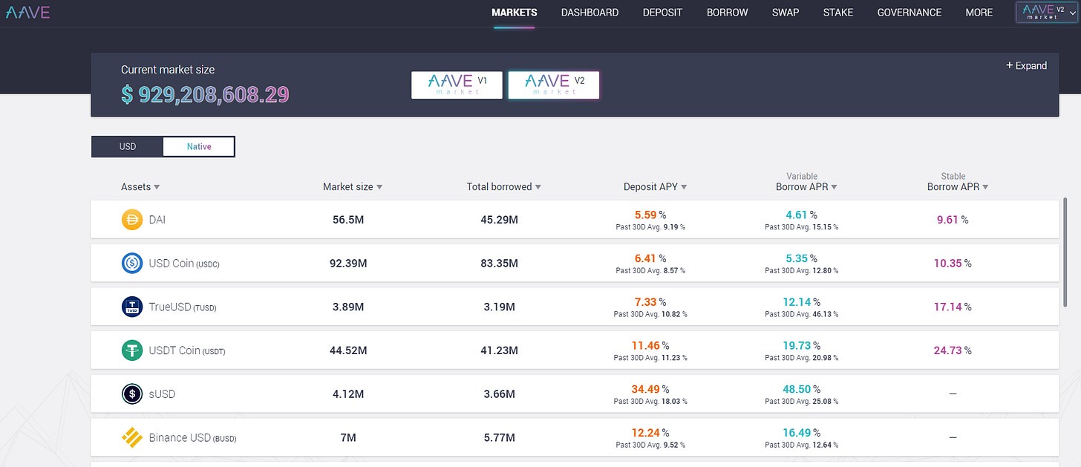Sort by Deposit APY column
1081x467 pixels.
click(655, 187)
